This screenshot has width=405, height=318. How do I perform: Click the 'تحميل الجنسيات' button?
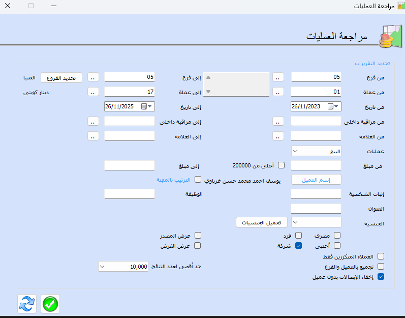point(262,222)
